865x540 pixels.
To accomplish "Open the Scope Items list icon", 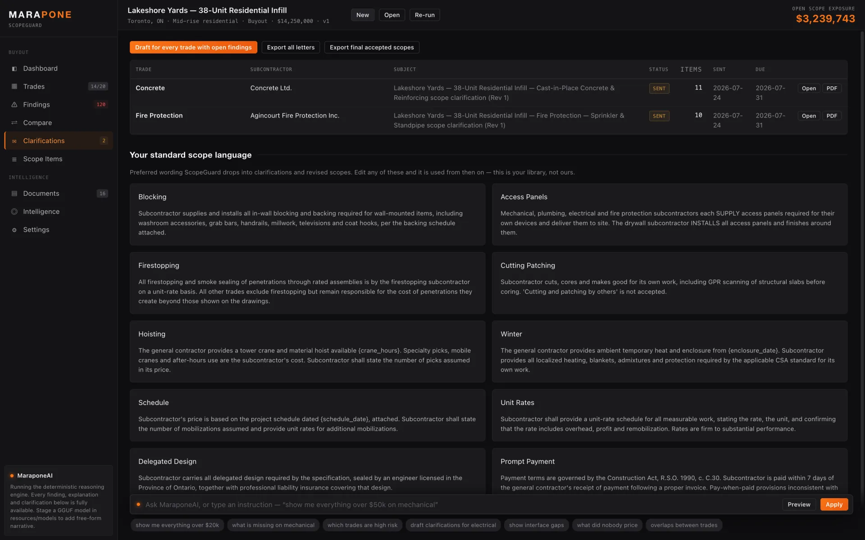I will [x=14, y=159].
